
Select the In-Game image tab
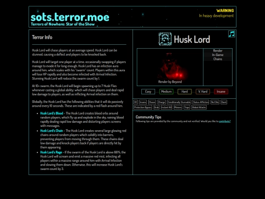click(218, 55)
